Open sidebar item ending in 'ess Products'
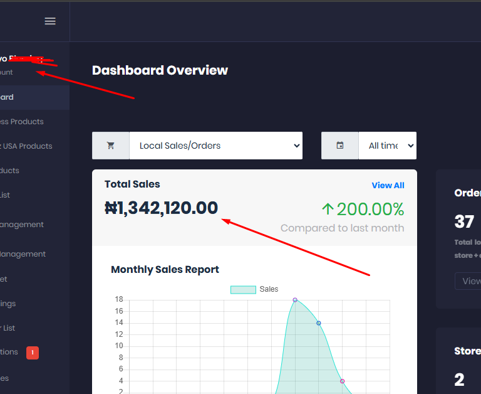Image resolution: width=481 pixels, height=394 pixels. (22, 122)
